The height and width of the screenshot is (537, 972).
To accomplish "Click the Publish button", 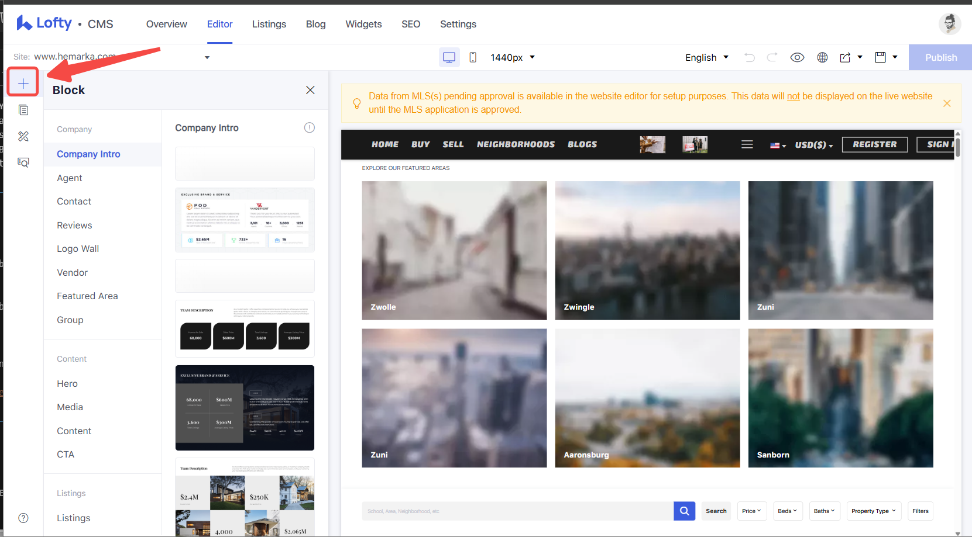I will pos(940,57).
